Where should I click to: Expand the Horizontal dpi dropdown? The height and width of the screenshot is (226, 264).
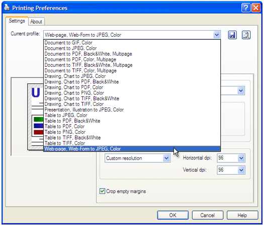tap(241, 158)
